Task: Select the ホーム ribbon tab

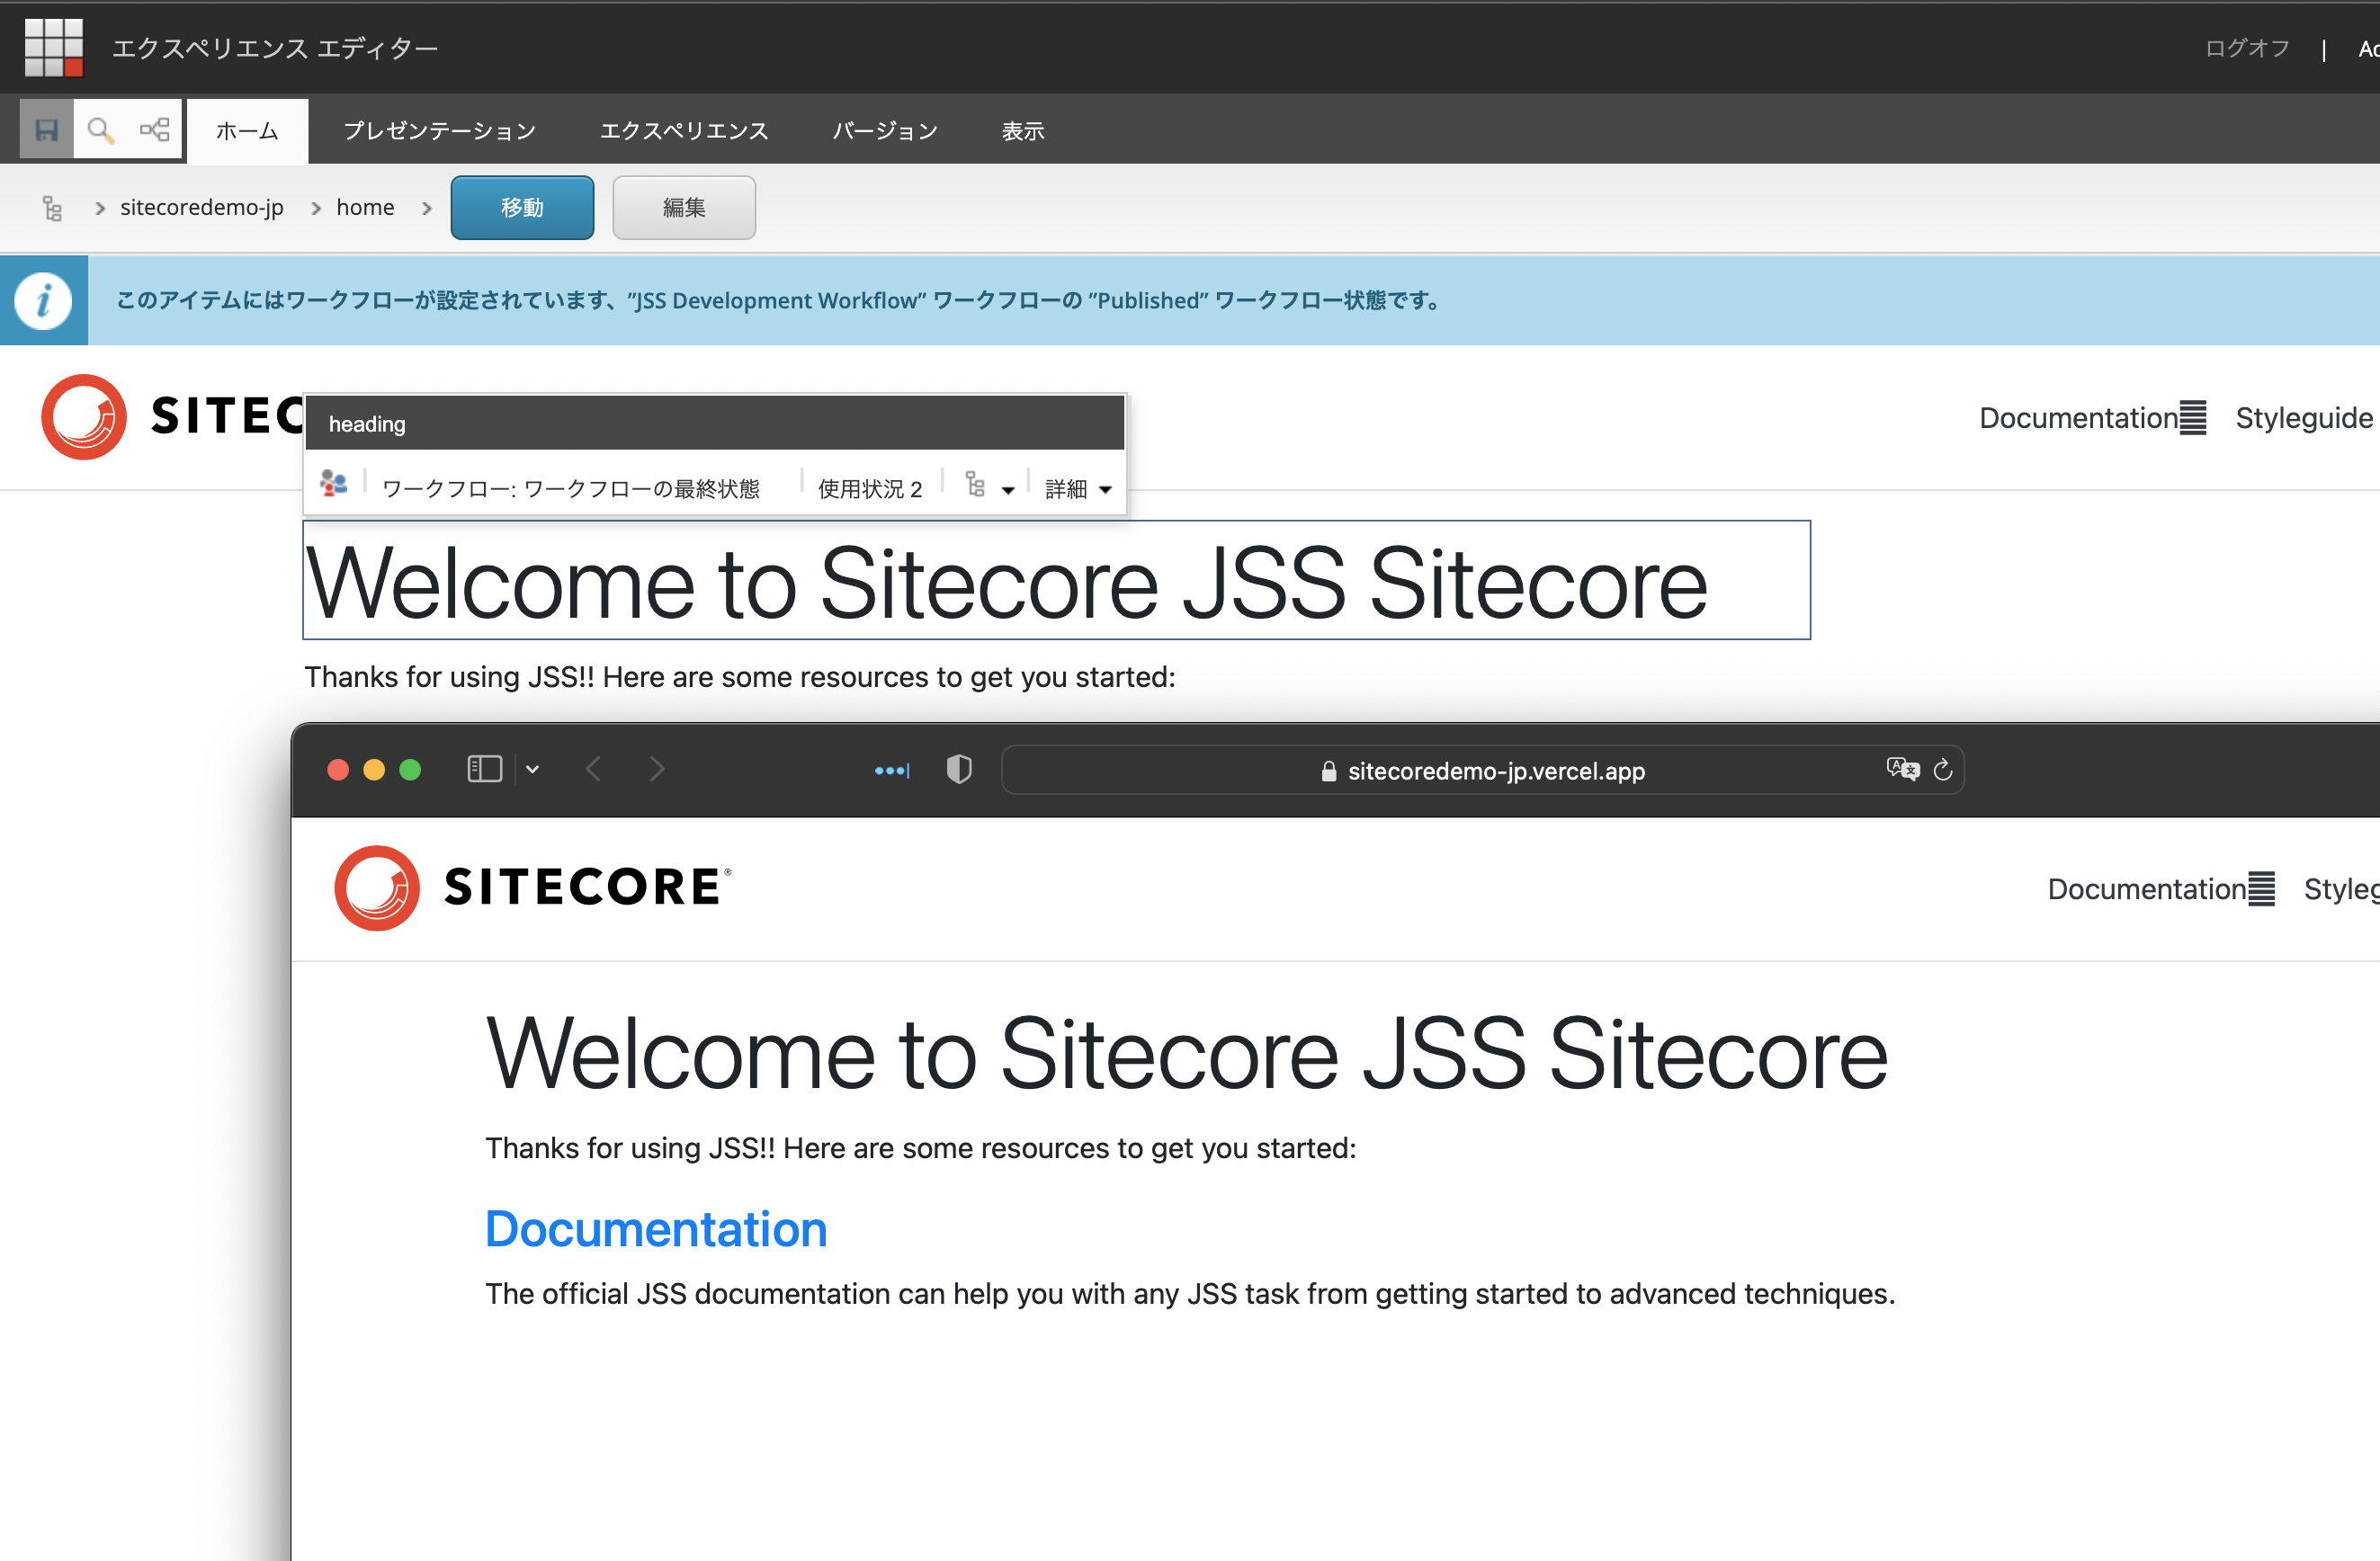Action: (x=247, y=130)
